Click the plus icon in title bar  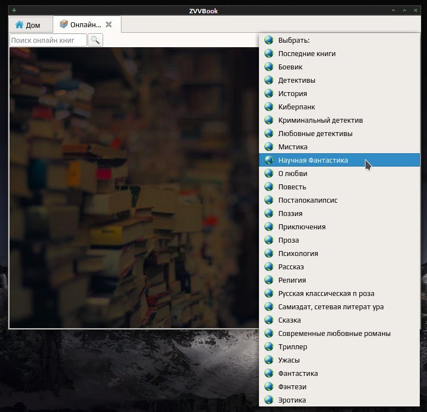click(x=14, y=11)
